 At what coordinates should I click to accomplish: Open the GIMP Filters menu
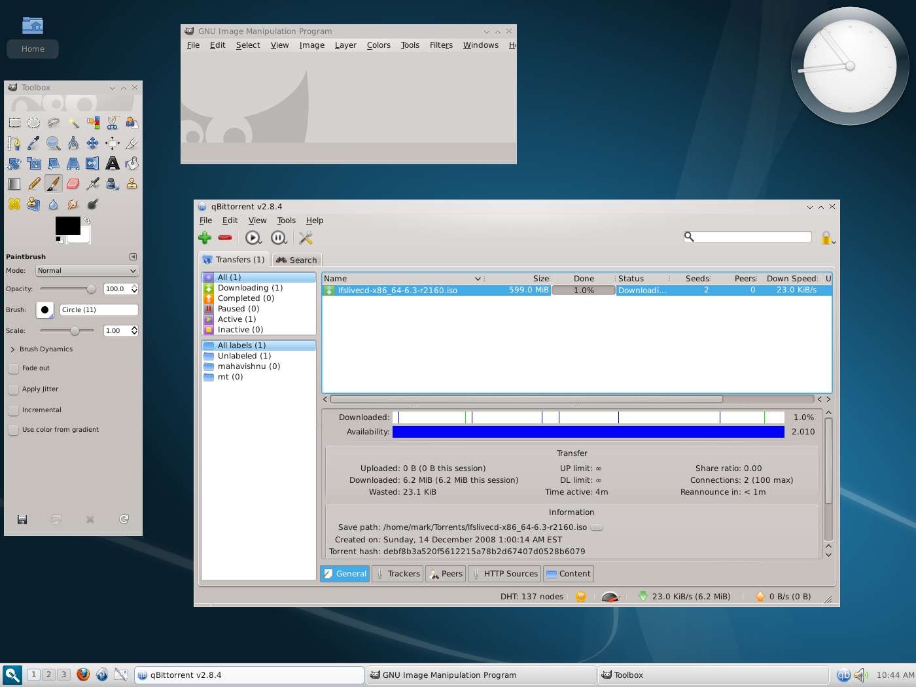pos(441,45)
